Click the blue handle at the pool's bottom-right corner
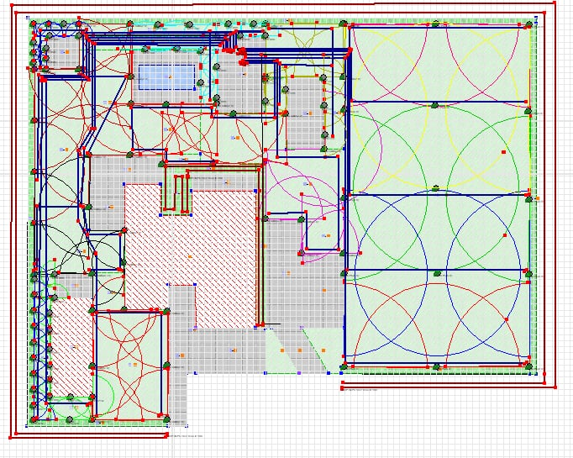The height and width of the screenshot is (458, 573). [194, 89]
